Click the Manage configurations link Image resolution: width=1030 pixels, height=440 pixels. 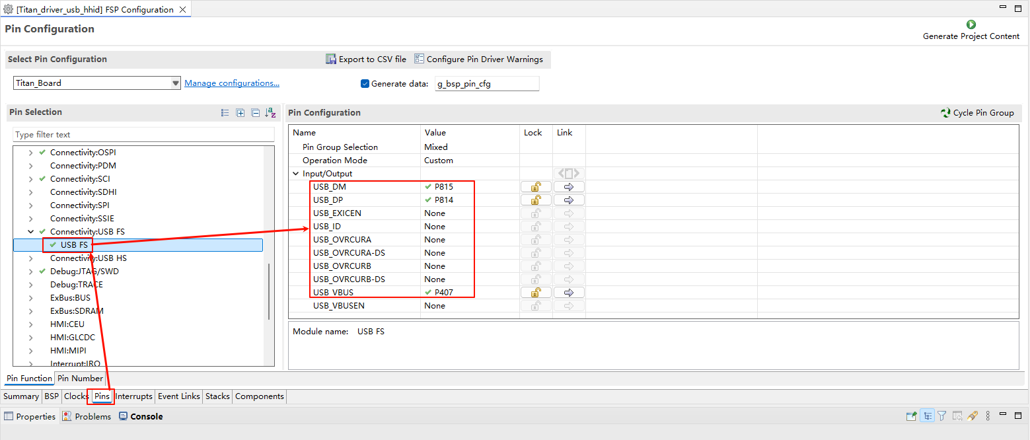pos(231,83)
